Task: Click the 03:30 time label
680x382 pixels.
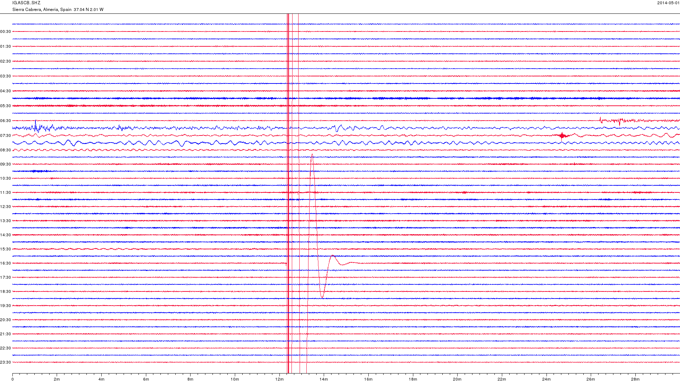Action: point(6,76)
